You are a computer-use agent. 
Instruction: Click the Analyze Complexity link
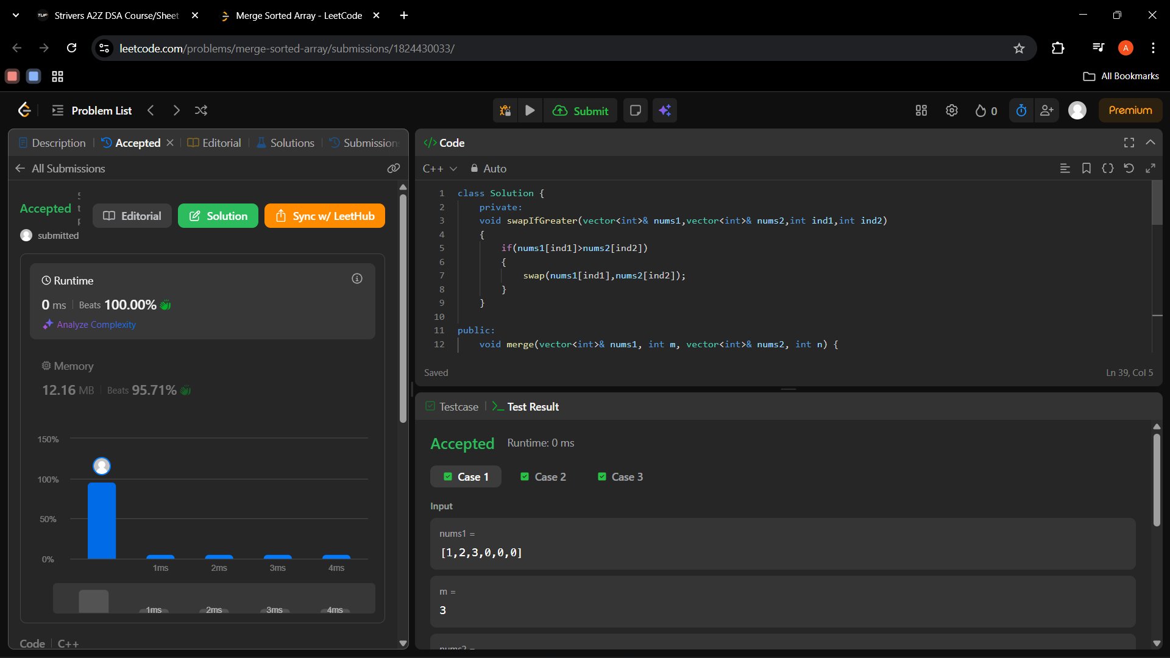pyautogui.click(x=96, y=325)
